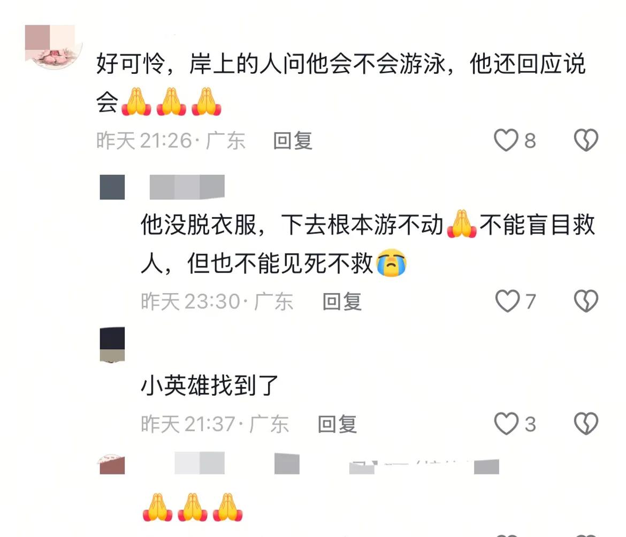Reply to the 昨天 23:30 comment
Image resolution: width=626 pixels, height=537 pixels.
[x=342, y=302]
